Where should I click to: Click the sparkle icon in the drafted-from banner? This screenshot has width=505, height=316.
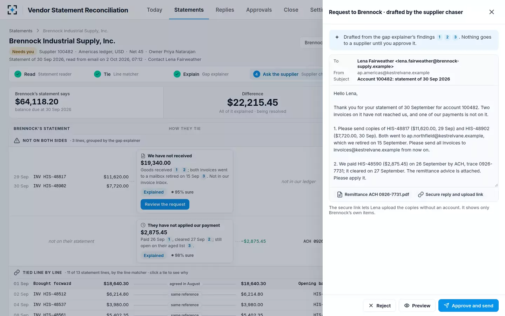(x=337, y=37)
